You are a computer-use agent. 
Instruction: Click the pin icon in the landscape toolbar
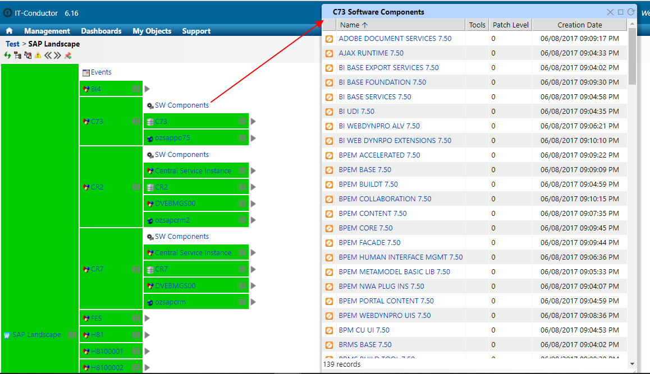(x=68, y=55)
